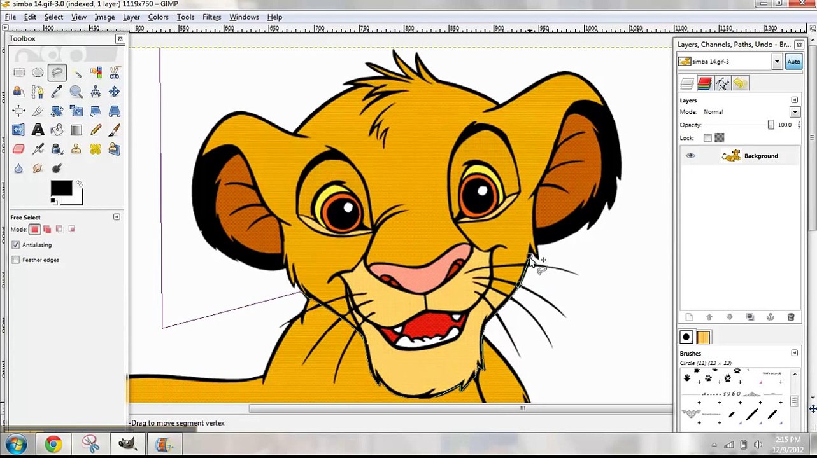Open the Free Select options configuration menu
This screenshot has width=817, height=458.
pos(117,217)
